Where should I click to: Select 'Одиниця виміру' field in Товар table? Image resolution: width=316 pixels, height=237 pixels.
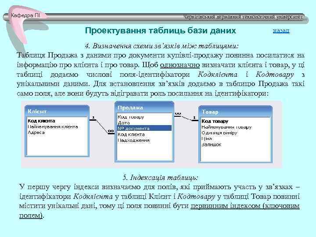(x=219, y=133)
